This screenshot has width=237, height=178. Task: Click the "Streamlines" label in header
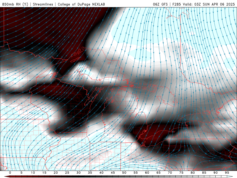click(43, 4)
